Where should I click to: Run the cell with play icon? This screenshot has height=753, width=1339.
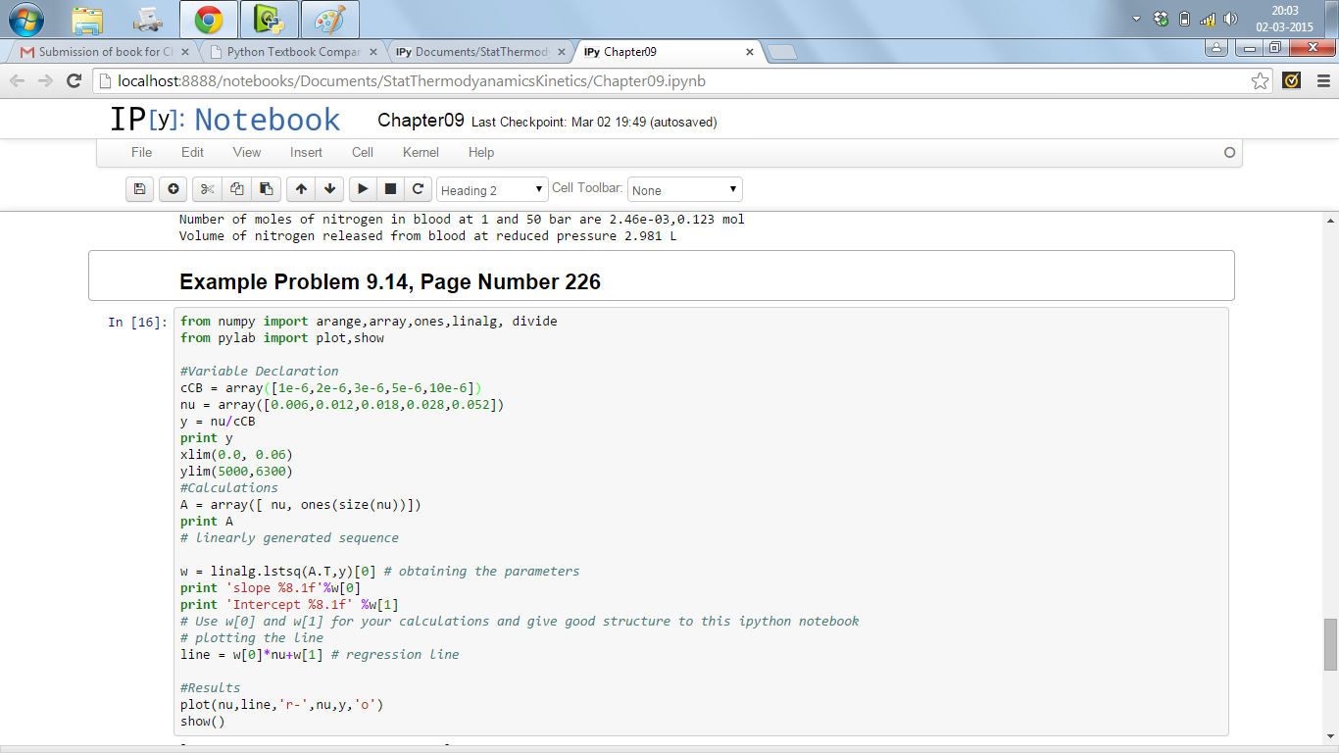click(x=362, y=189)
